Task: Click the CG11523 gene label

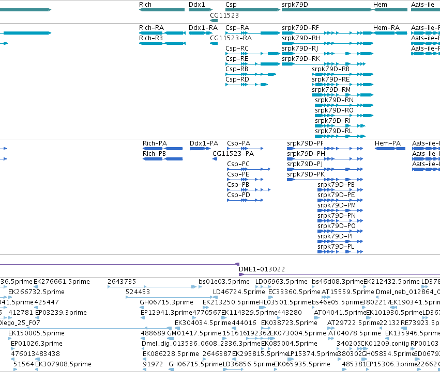Action: (x=224, y=15)
